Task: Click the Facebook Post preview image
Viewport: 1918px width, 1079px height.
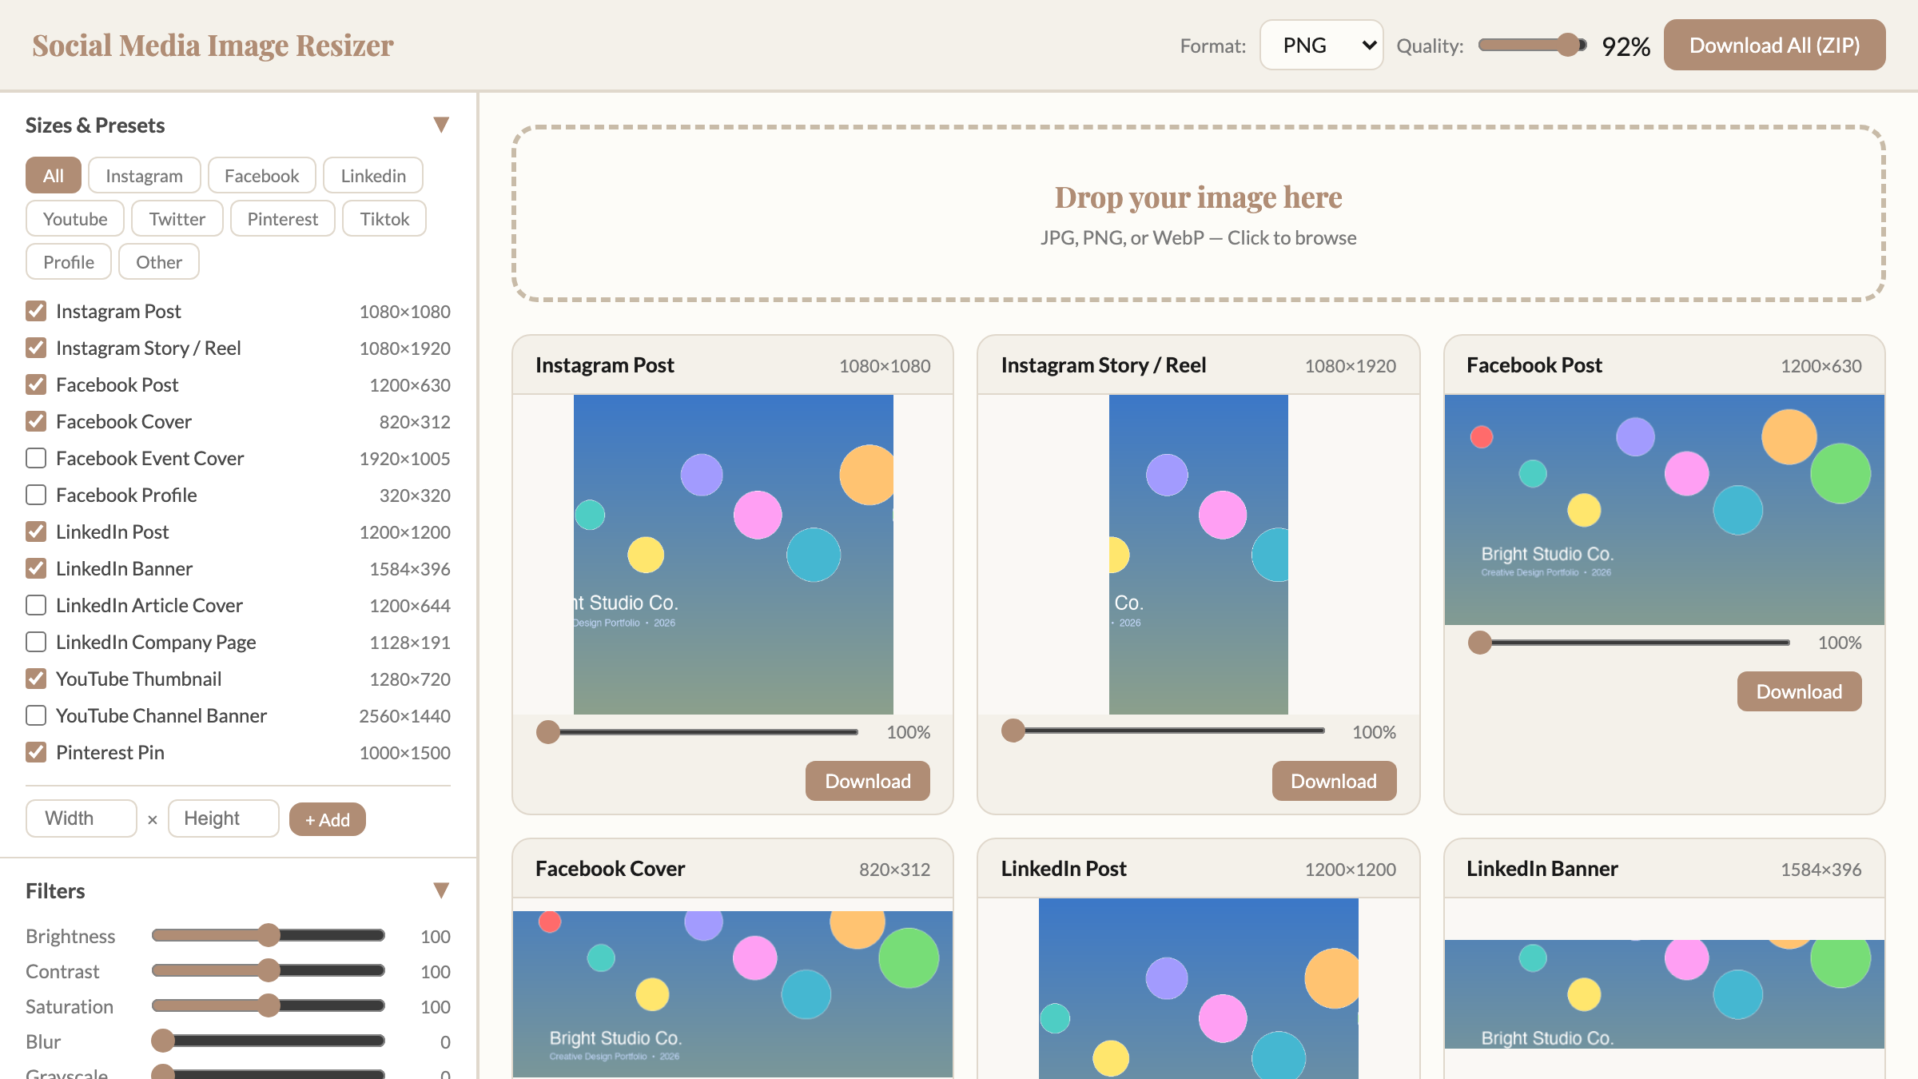Action: [1665, 510]
